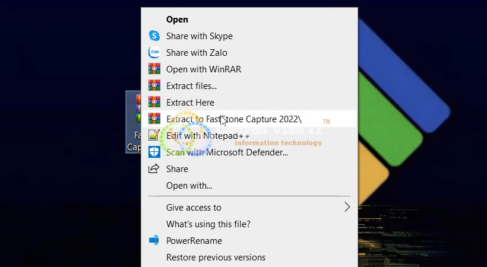Choose Scan with Microsoft Defender...
Image resolution: width=487 pixels, height=267 pixels.
(x=249, y=152)
